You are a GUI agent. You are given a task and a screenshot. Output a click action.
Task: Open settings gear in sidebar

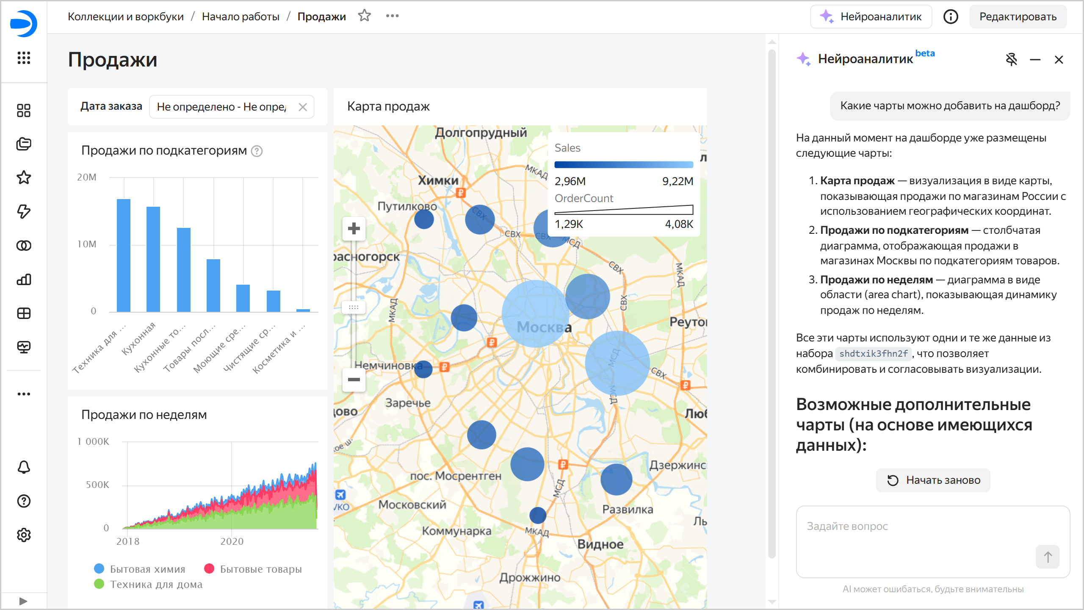(24, 535)
